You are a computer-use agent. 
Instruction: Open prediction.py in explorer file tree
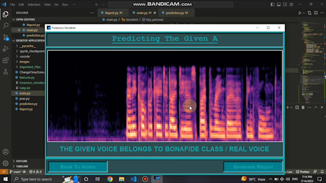tap(28, 104)
